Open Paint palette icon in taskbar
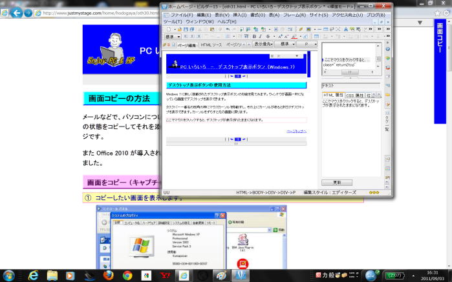 [x=221, y=276]
